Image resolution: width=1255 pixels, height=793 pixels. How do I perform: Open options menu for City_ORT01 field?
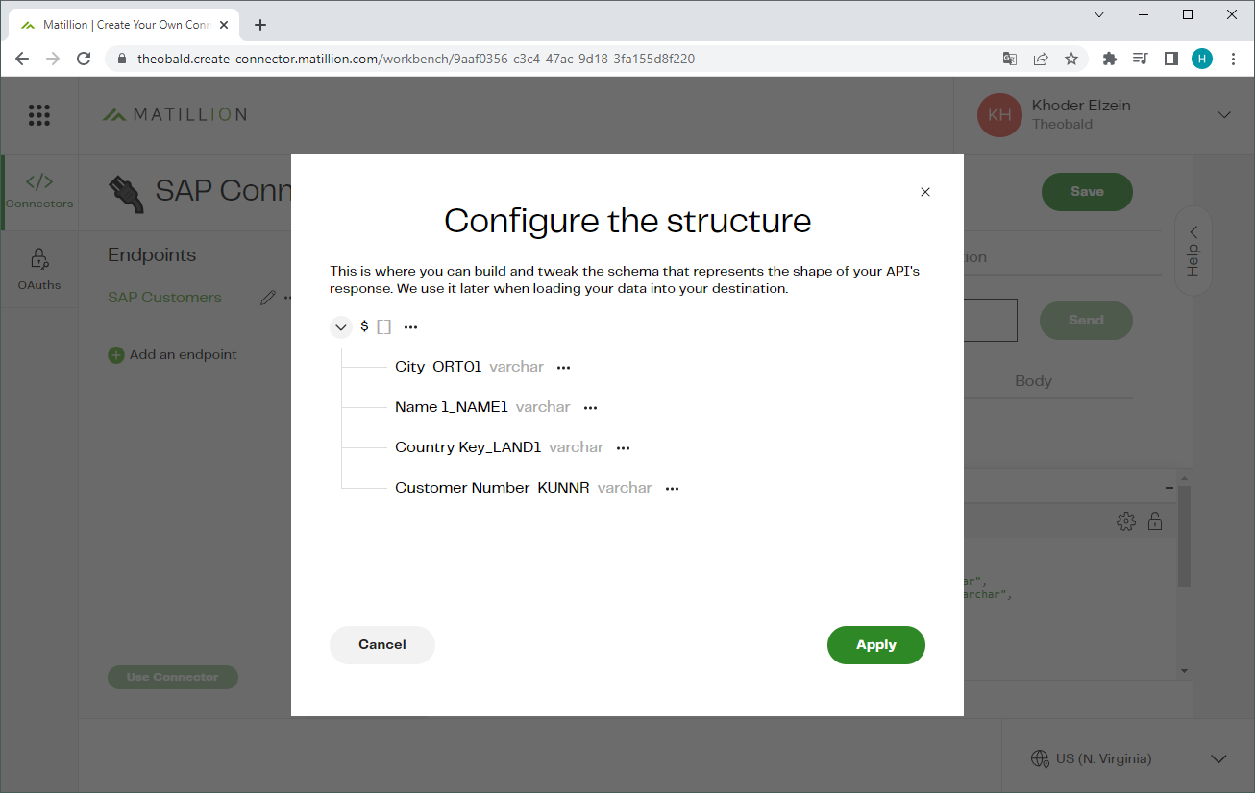564,368
